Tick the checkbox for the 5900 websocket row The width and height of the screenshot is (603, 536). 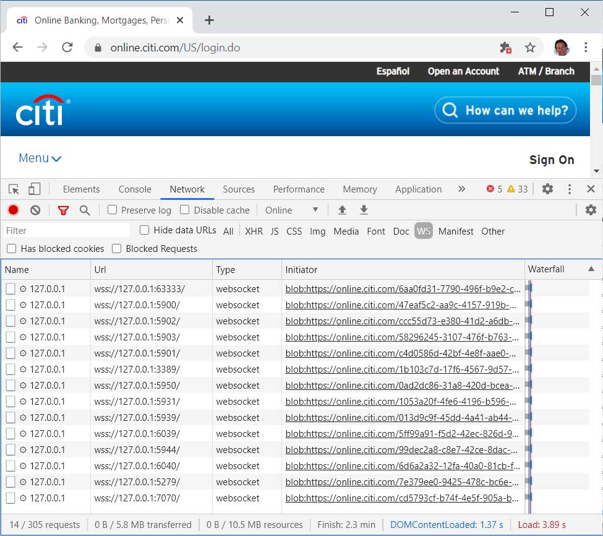point(11,305)
